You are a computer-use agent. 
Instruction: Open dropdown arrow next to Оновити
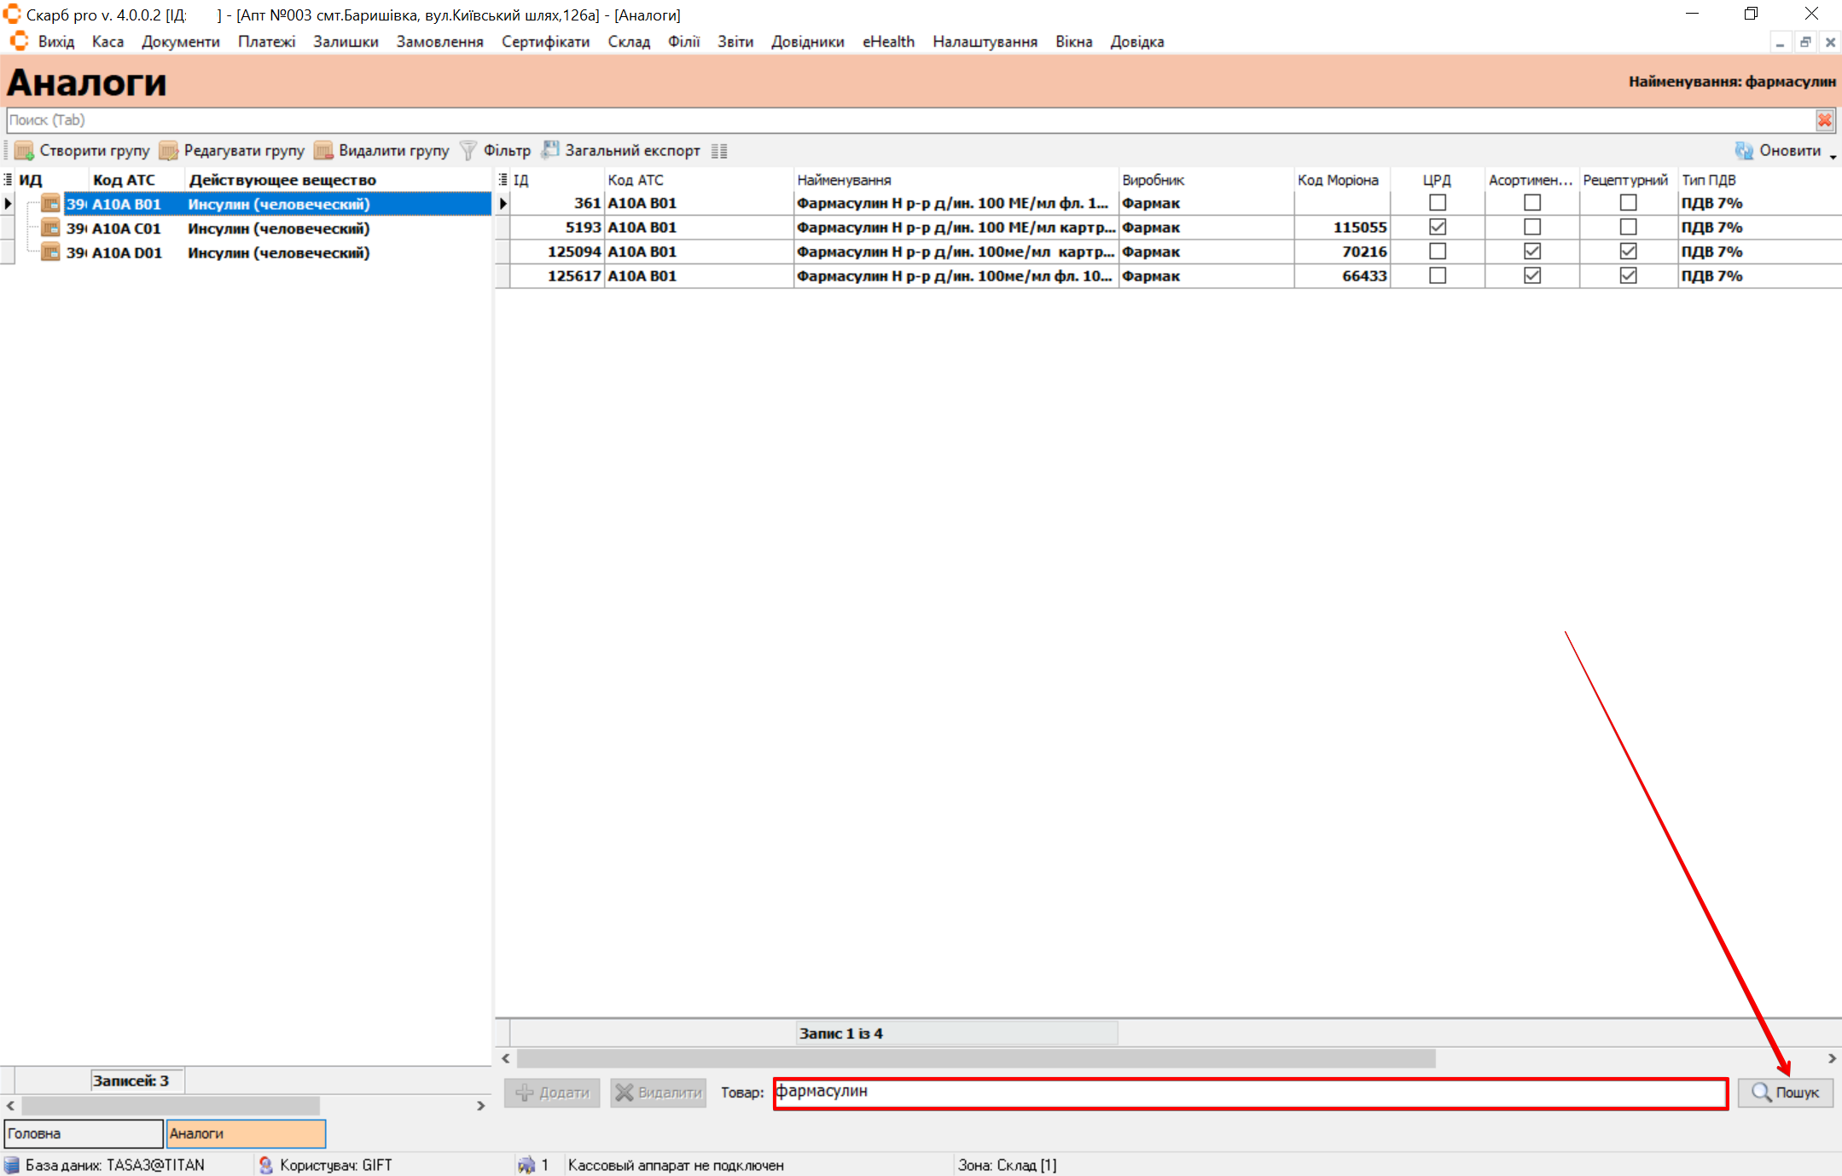coord(1833,157)
